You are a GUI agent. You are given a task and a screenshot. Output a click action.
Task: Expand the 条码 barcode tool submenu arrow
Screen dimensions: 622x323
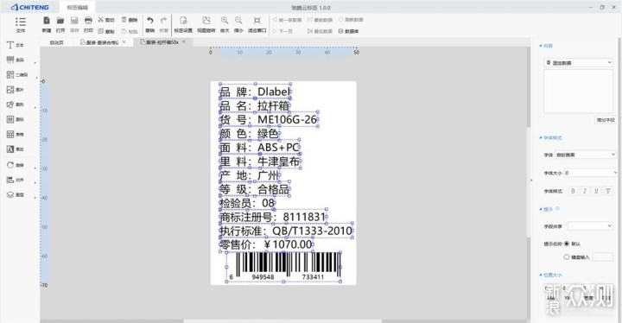point(35,63)
